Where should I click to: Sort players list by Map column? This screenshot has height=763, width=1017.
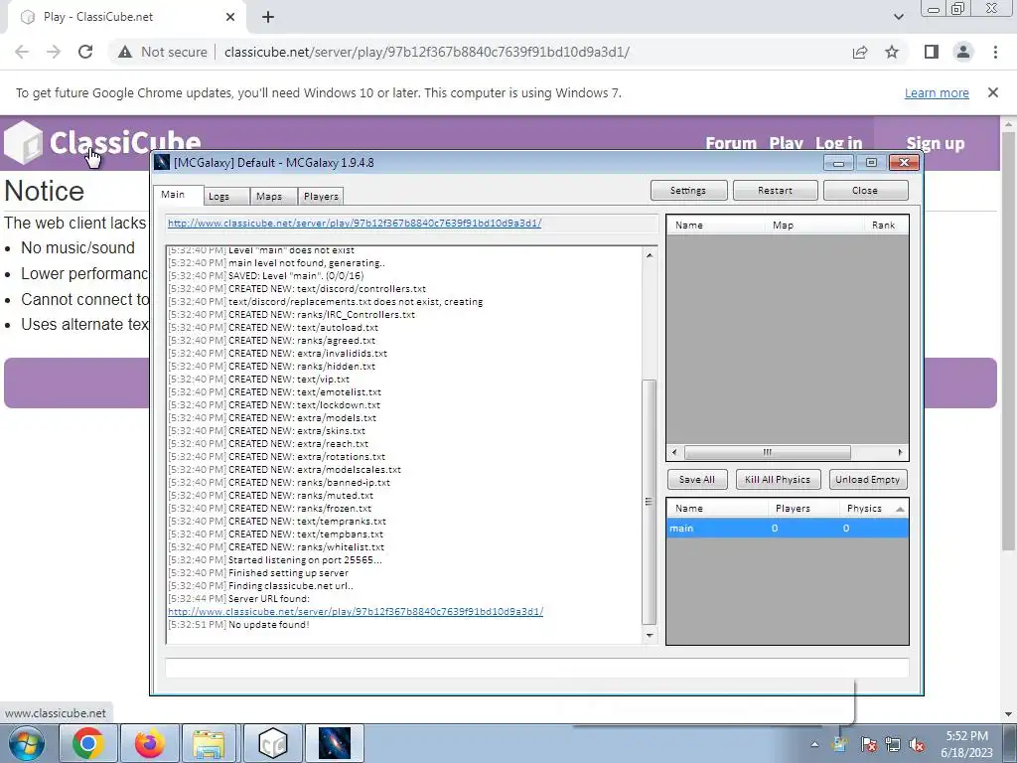click(x=814, y=226)
